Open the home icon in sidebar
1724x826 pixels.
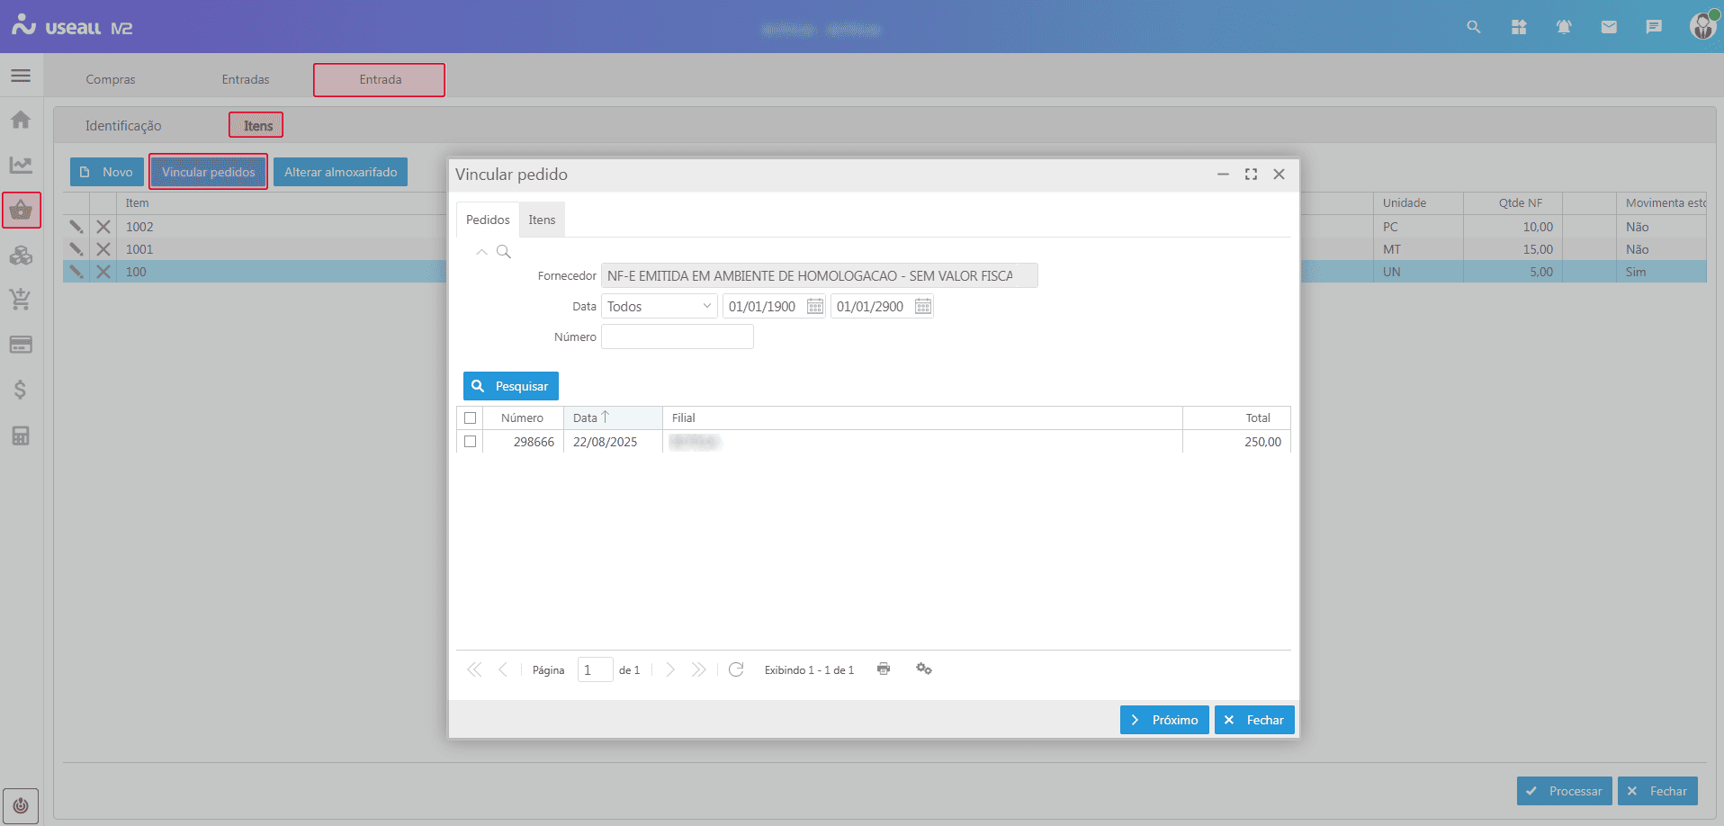[21, 120]
